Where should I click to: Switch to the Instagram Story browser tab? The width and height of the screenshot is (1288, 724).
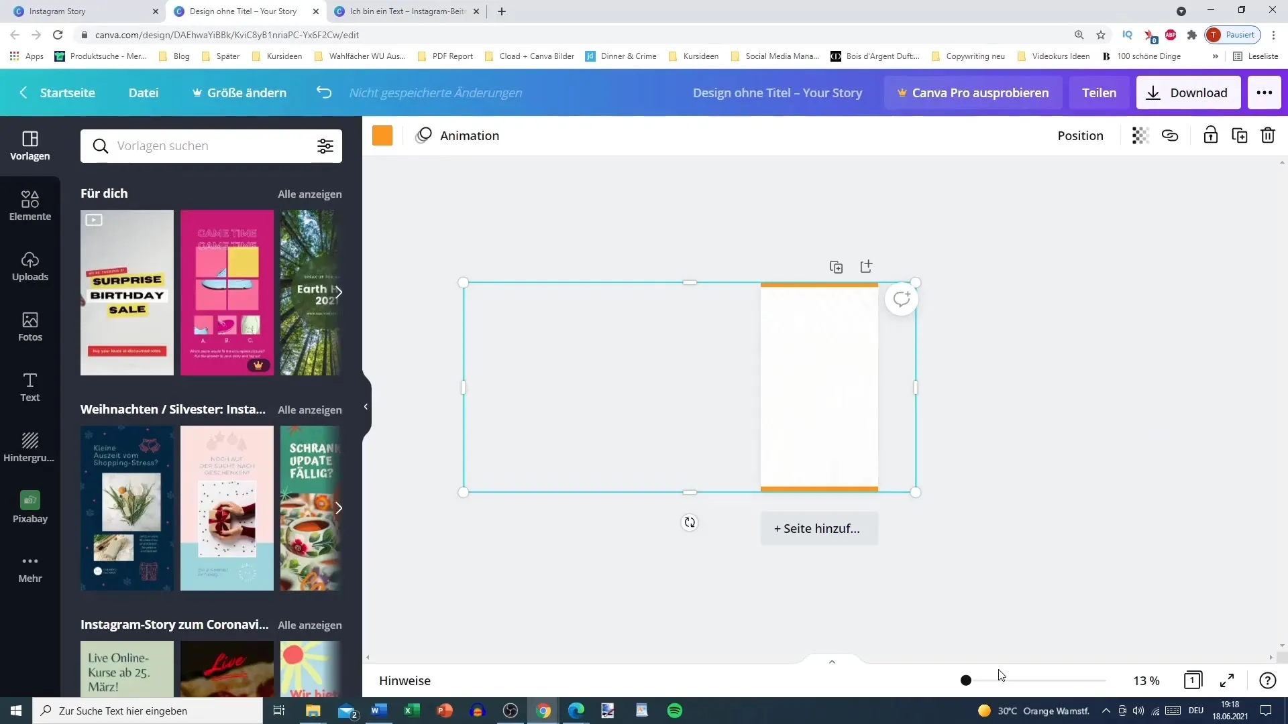point(84,11)
